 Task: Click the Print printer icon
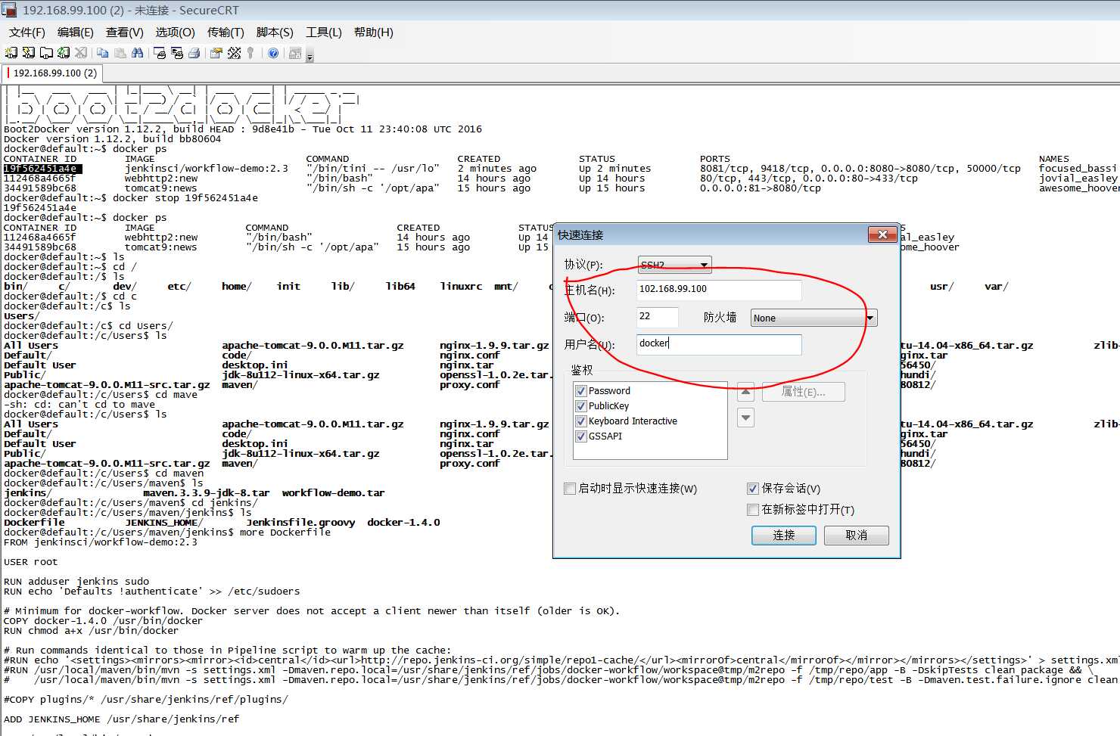194,53
